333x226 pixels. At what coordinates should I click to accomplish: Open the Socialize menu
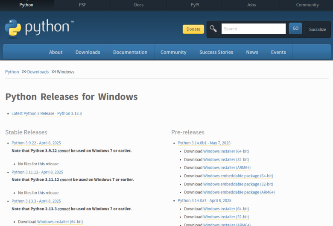(x=318, y=29)
